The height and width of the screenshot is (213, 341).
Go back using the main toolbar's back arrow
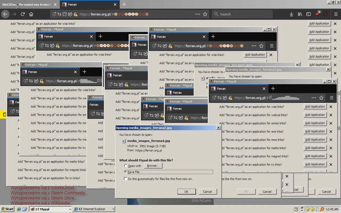click(5, 14)
